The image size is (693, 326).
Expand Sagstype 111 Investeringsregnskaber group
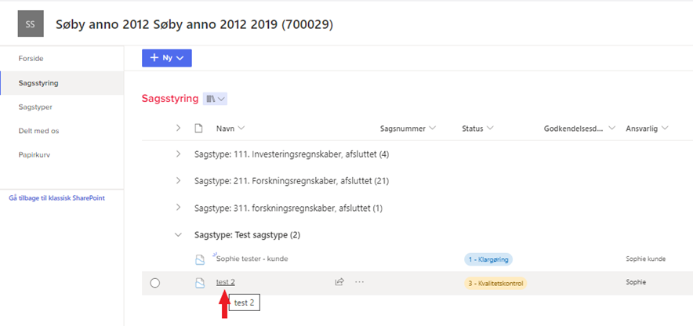(178, 154)
